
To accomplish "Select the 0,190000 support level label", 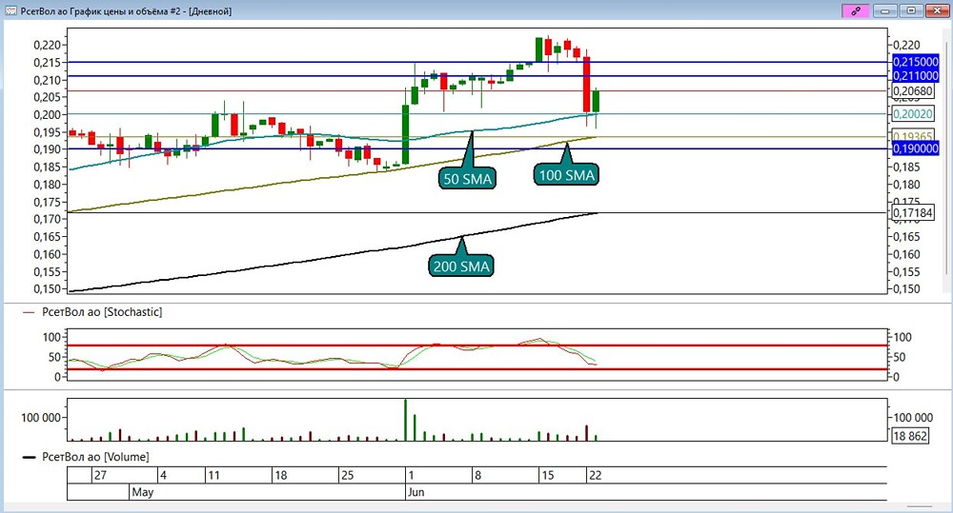I will pos(915,148).
